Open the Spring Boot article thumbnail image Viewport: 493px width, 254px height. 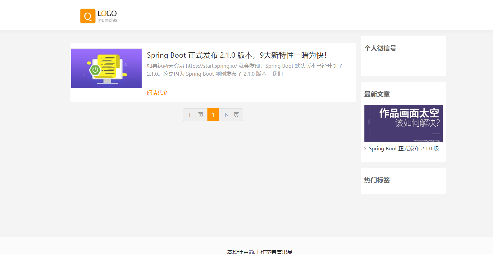pyautogui.click(x=106, y=69)
